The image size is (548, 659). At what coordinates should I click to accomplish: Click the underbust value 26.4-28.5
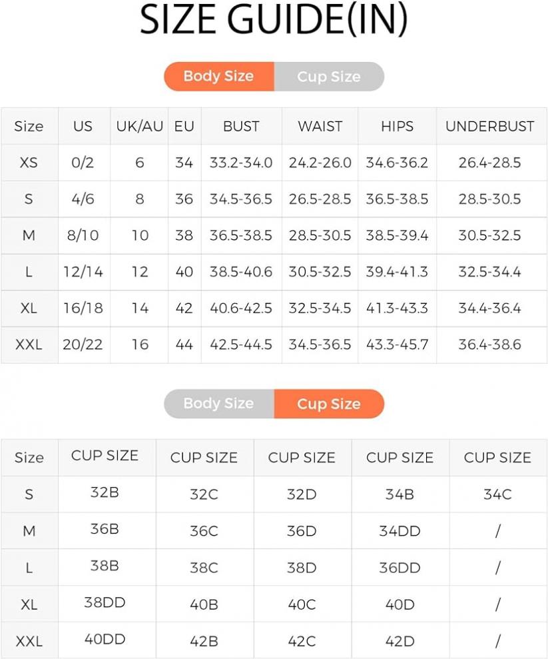point(489,163)
